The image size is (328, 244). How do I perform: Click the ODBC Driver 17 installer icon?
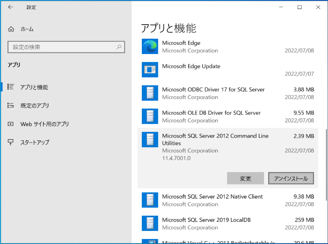click(150, 93)
